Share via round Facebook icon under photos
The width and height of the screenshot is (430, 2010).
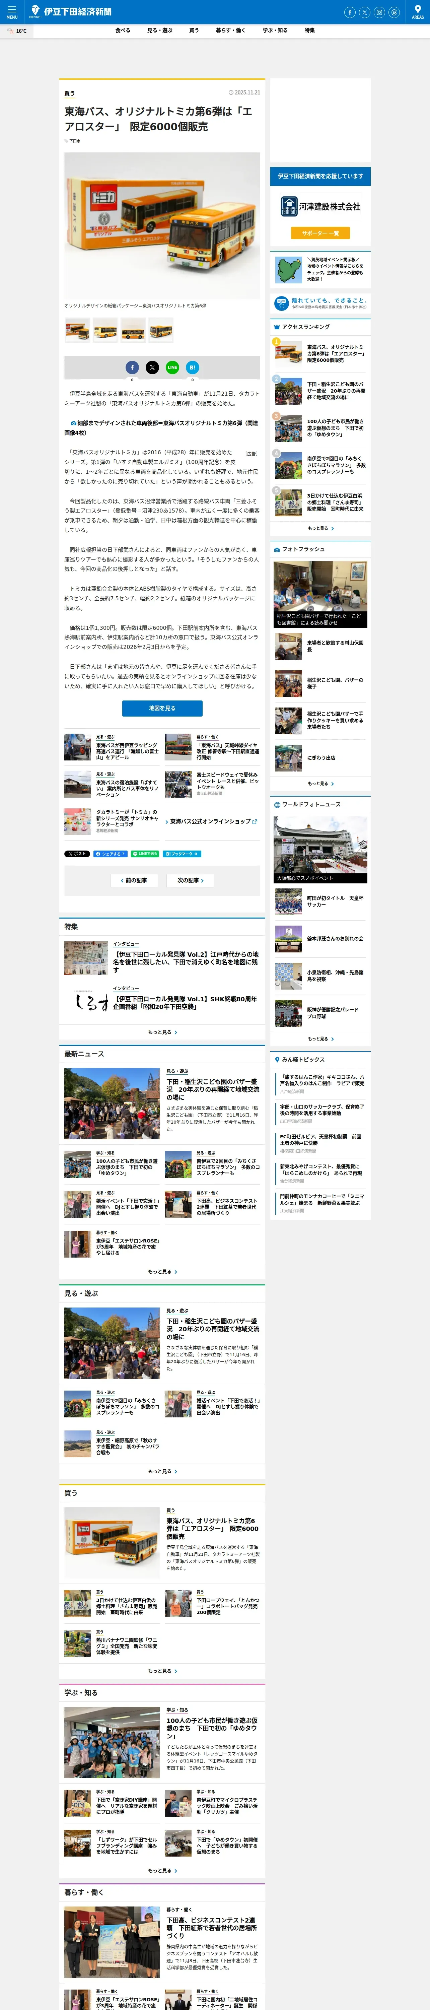(132, 367)
